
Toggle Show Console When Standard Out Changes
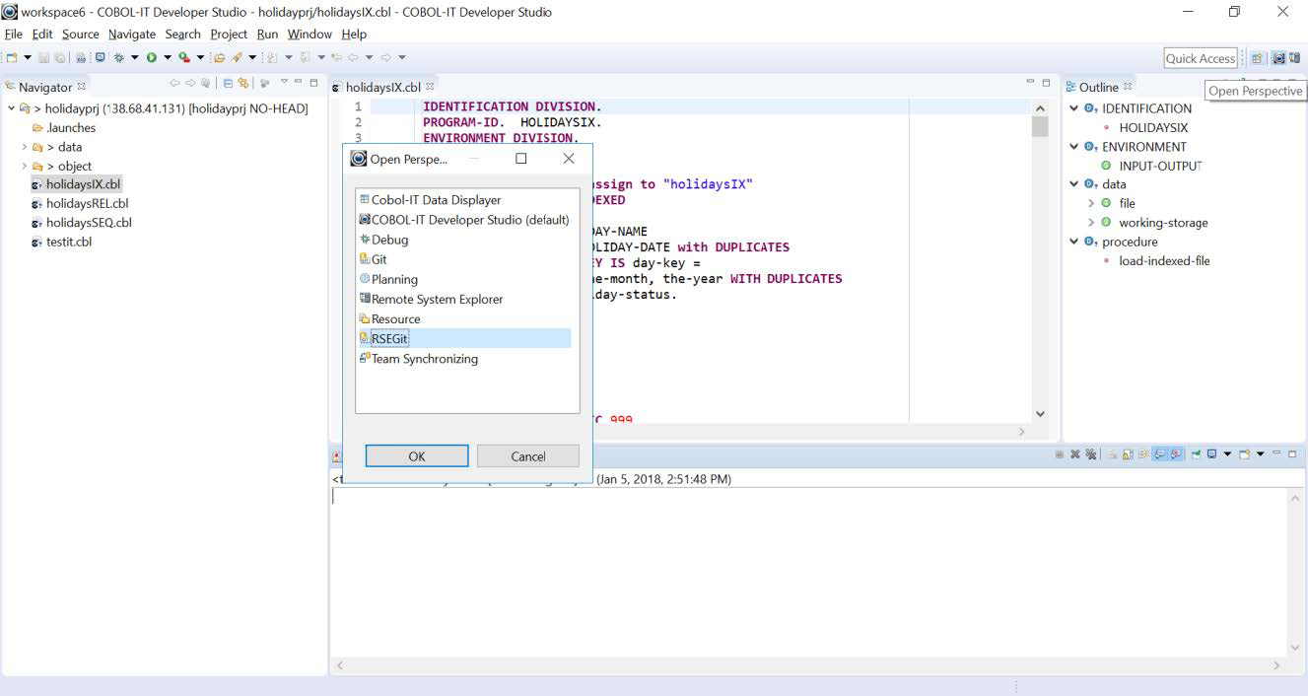coord(1160,454)
